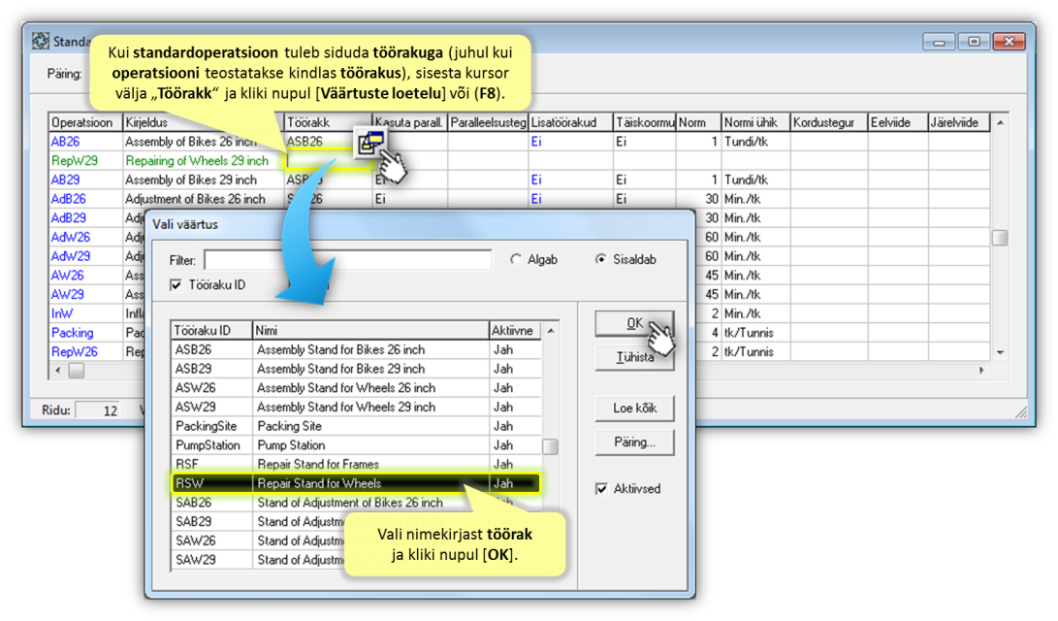Click the InW operation link

point(62,313)
